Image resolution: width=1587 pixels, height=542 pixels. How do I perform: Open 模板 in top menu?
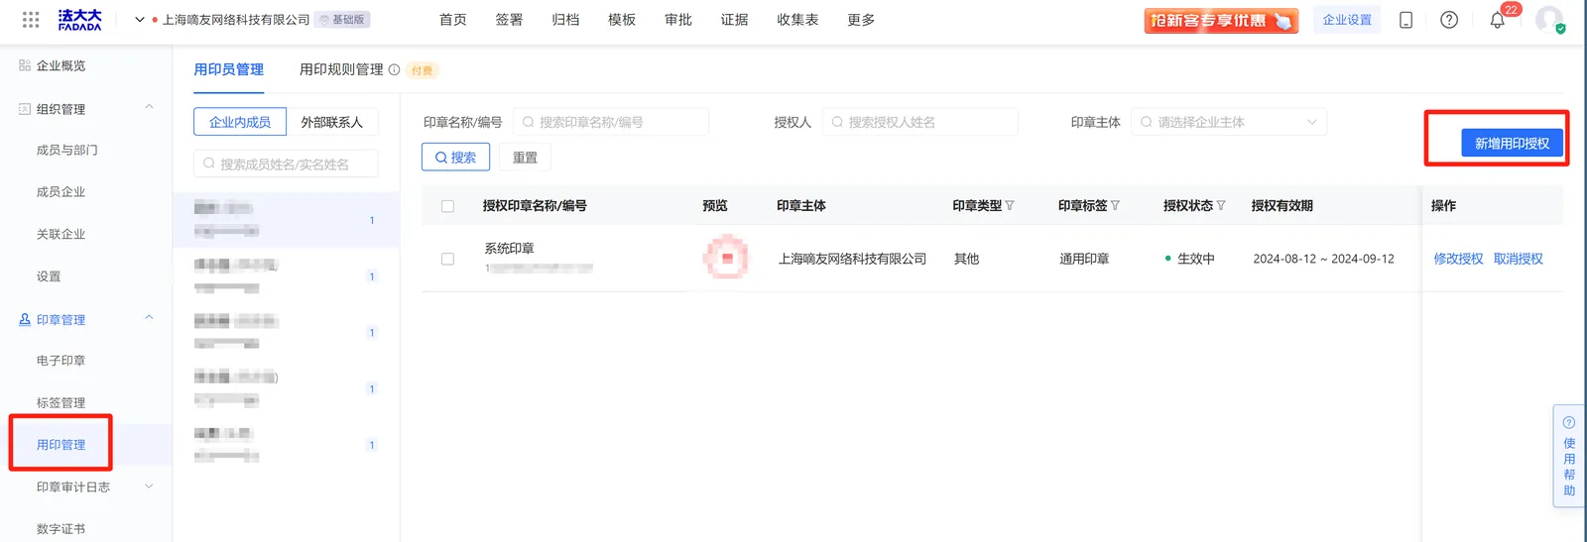tap(622, 20)
